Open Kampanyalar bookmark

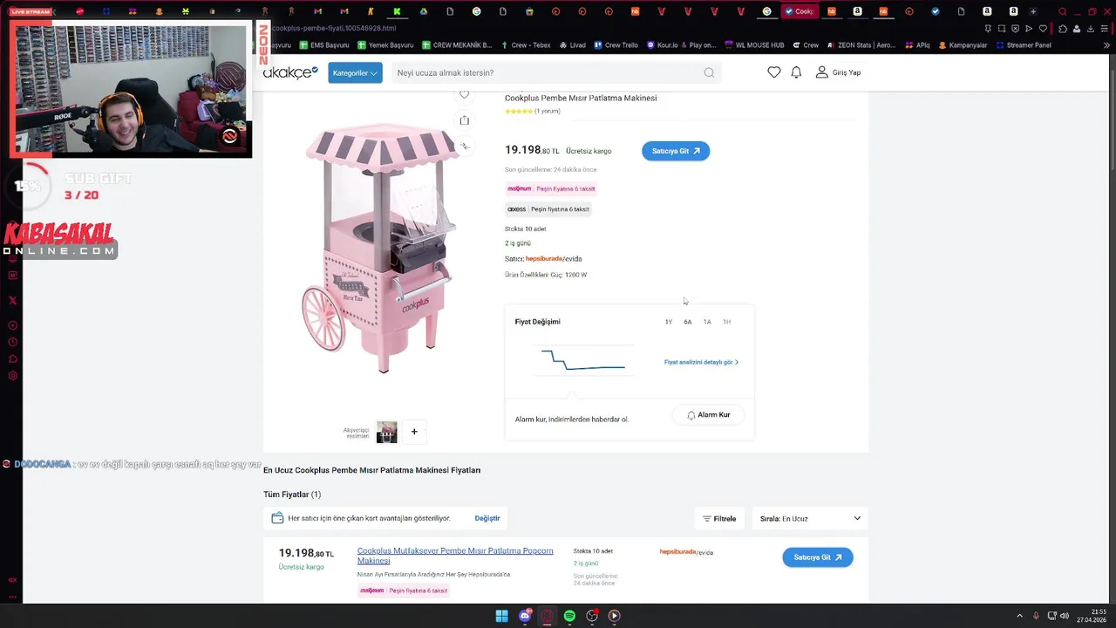(x=962, y=44)
